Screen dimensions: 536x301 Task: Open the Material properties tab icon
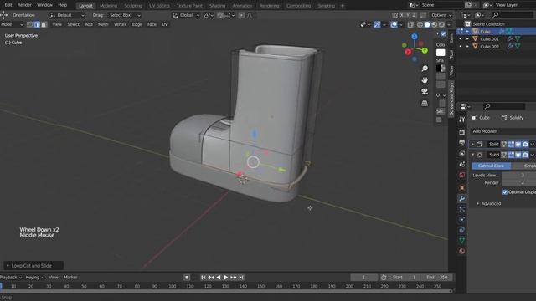tap(461, 251)
